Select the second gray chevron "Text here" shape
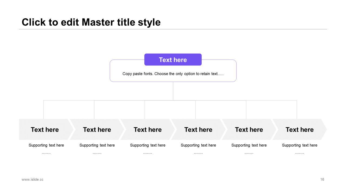 click(x=97, y=129)
